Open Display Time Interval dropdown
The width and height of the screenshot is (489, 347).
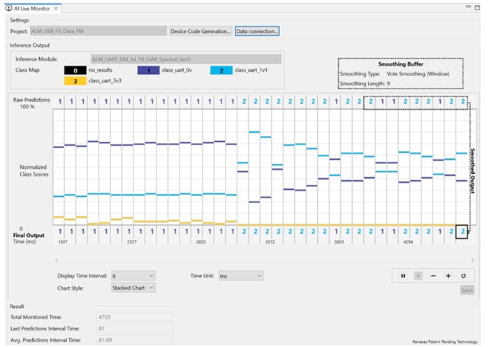click(151, 276)
